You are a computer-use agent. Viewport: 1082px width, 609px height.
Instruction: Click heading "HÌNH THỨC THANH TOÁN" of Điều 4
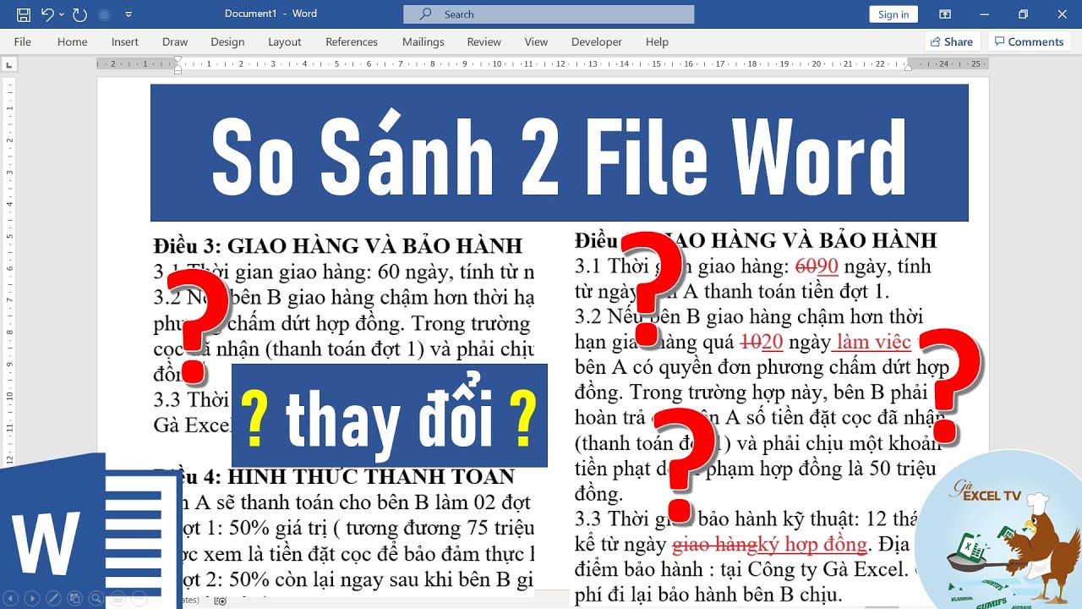(x=370, y=476)
